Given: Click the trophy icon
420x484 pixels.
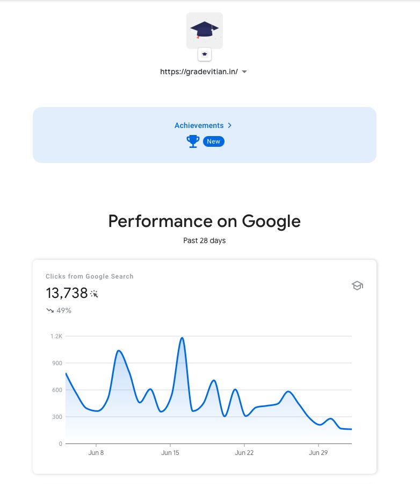Looking at the screenshot, I should tap(193, 141).
